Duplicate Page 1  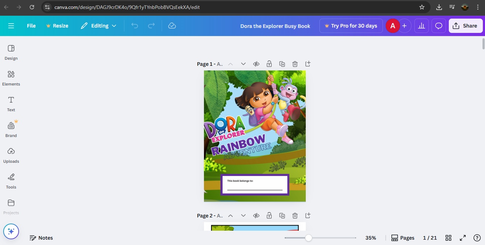(282, 64)
